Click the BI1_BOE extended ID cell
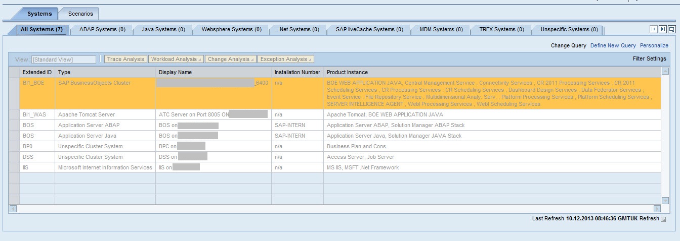Screen dimensions: 680x241 [37, 93]
